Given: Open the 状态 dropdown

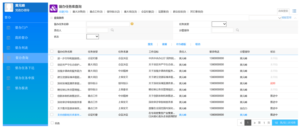Looking at the screenshot, I should 93,36.
